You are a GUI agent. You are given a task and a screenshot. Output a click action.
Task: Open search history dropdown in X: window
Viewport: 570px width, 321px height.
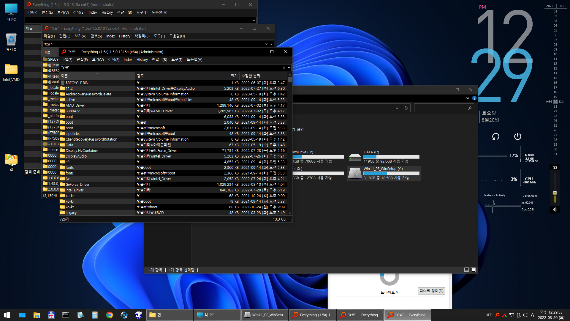pos(271,44)
